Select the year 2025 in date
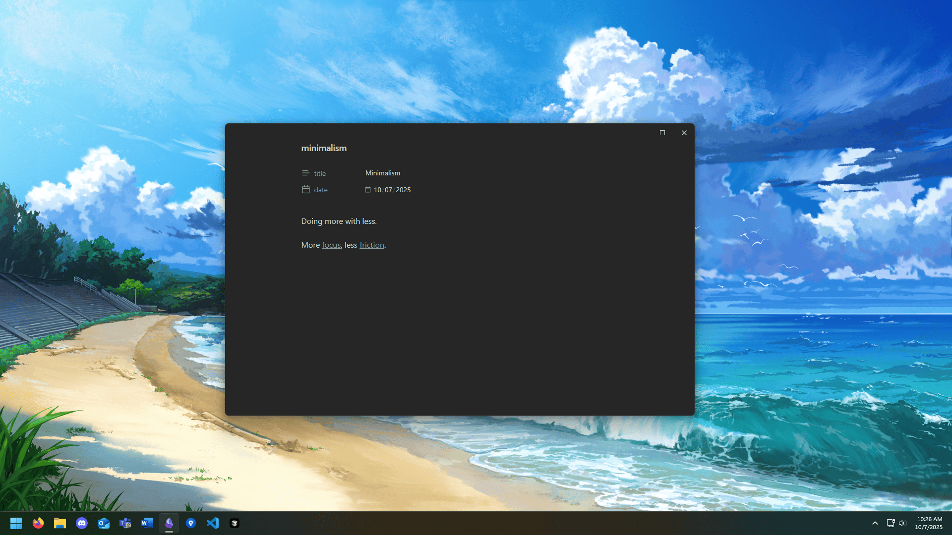Screen dimensions: 952x535 [403, 190]
